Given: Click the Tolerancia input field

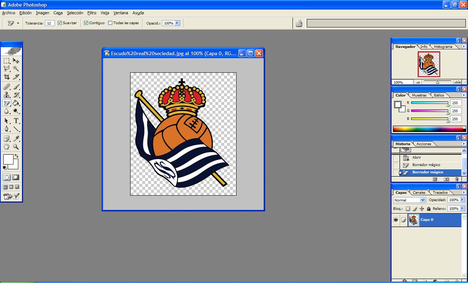Looking at the screenshot, I should (50, 23).
